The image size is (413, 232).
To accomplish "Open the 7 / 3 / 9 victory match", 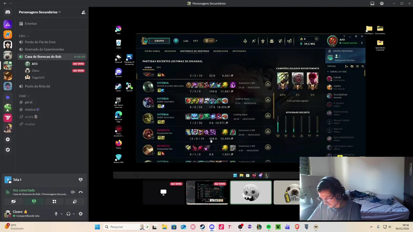I will [206, 87].
